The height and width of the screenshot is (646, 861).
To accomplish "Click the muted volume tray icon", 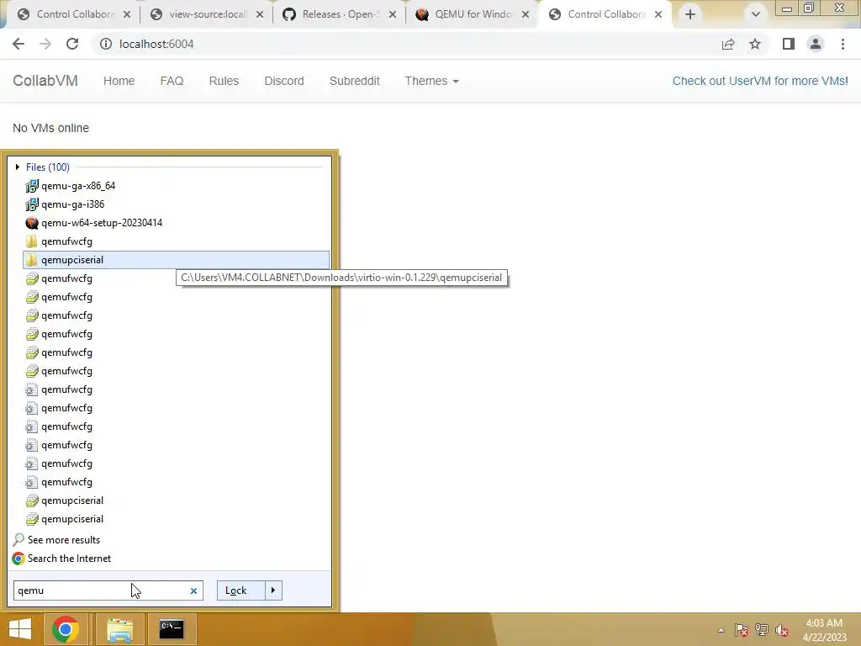I will (782, 630).
